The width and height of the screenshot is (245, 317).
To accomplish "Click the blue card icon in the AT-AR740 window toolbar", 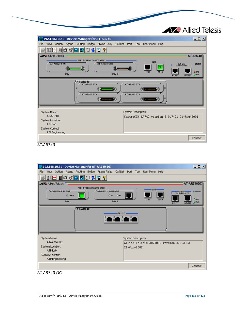I will pos(93,50).
